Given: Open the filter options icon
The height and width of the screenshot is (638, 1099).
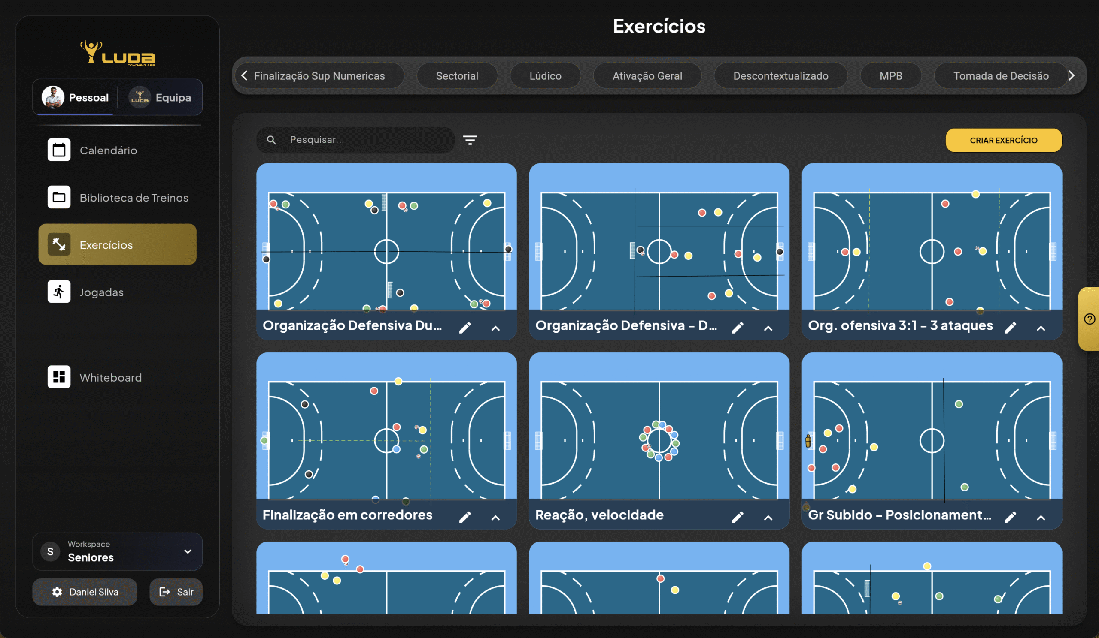Looking at the screenshot, I should click(470, 140).
